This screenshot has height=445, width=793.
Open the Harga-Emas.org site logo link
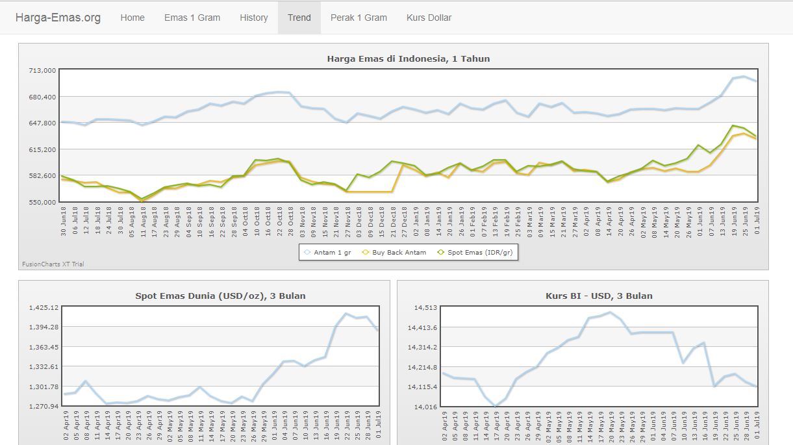(x=58, y=18)
